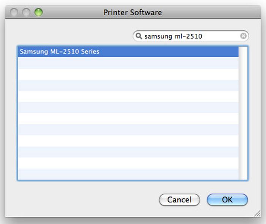
Task: Click the Printer Software title bar
Action: coord(133,12)
